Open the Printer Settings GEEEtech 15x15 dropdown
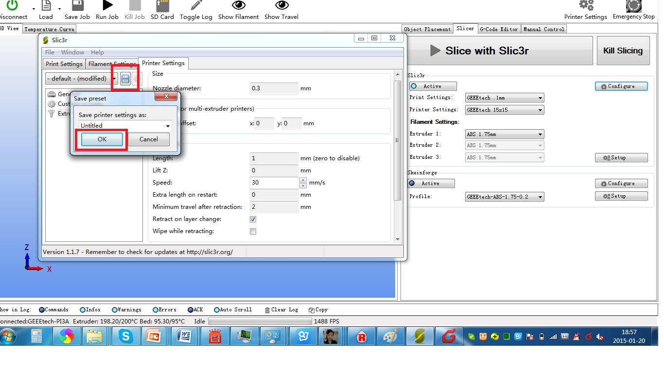664x373 pixels. coord(505,110)
